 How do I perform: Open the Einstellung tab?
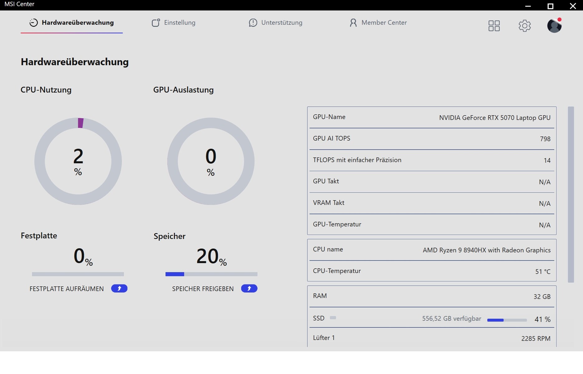click(174, 23)
